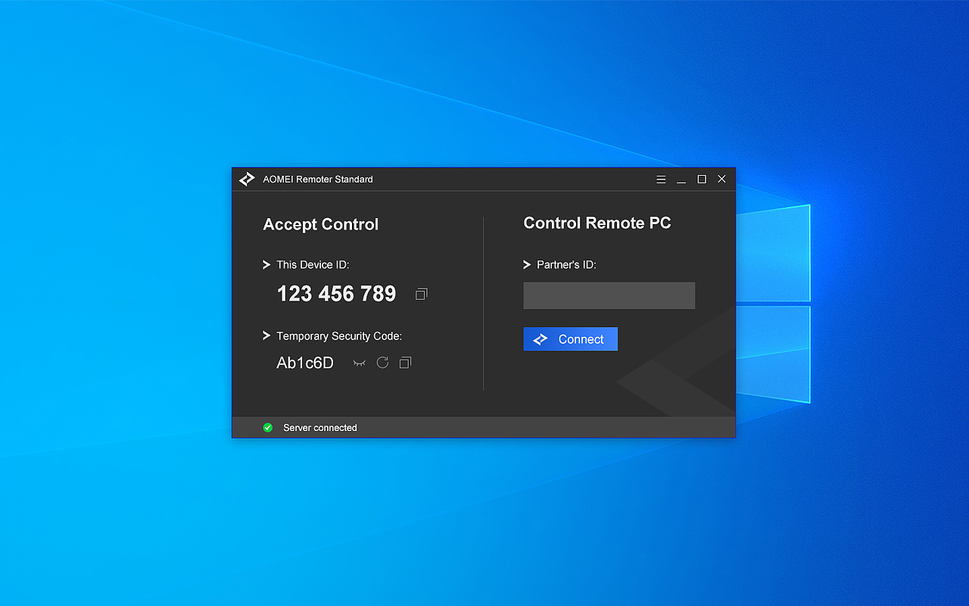Screen dimensions: 969x606
Task: Close the AOMEI Remoter window
Action: coord(721,180)
